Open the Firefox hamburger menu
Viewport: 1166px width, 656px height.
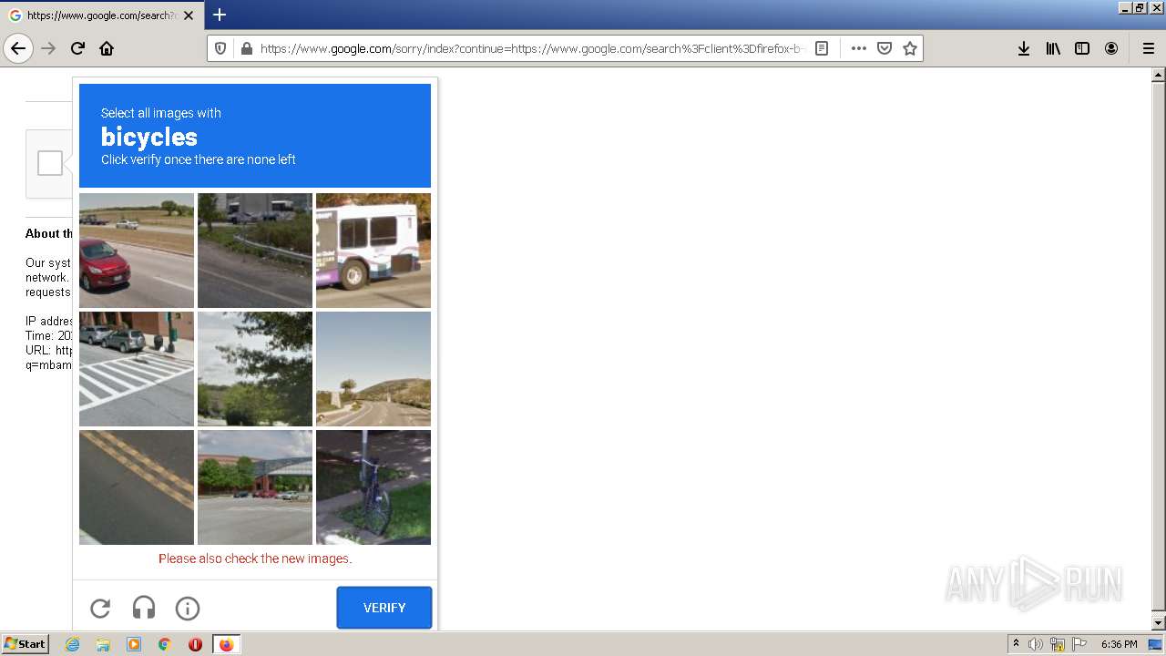1148,48
